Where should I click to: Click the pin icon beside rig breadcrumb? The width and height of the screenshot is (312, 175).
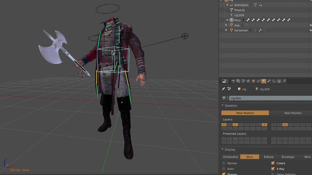223,89
